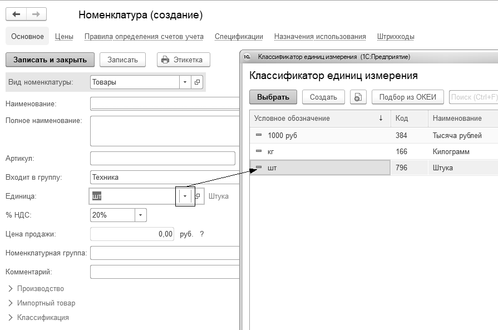The width and height of the screenshot is (498, 330).
Task: Go forward with the right arrow button
Action: 36,14
